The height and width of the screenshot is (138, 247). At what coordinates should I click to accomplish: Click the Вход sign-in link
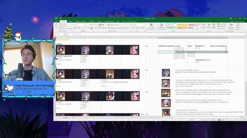click(232, 21)
